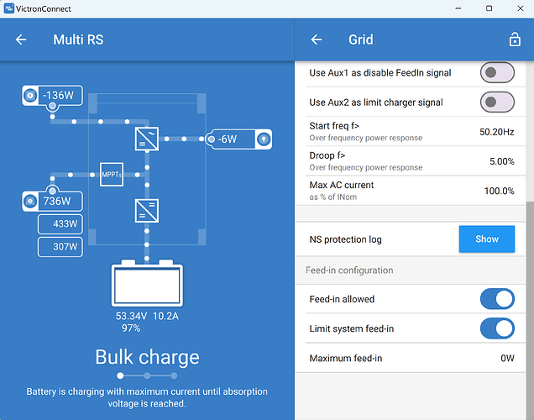This screenshot has height=420, width=534.
Task: Click the Maximum feed-in label
Action: (346, 359)
